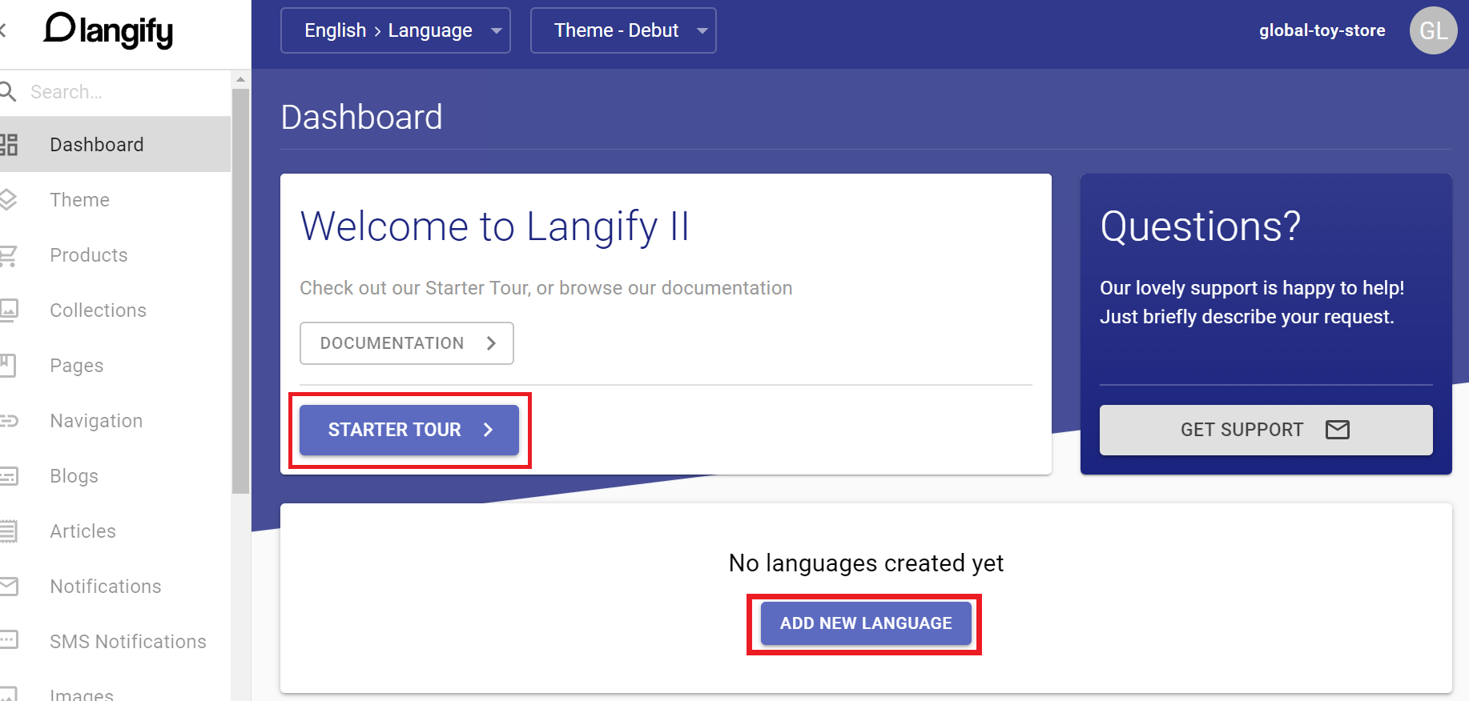This screenshot has width=1469, height=701.
Task: Open Blogs menu item
Action: click(x=115, y=476)
